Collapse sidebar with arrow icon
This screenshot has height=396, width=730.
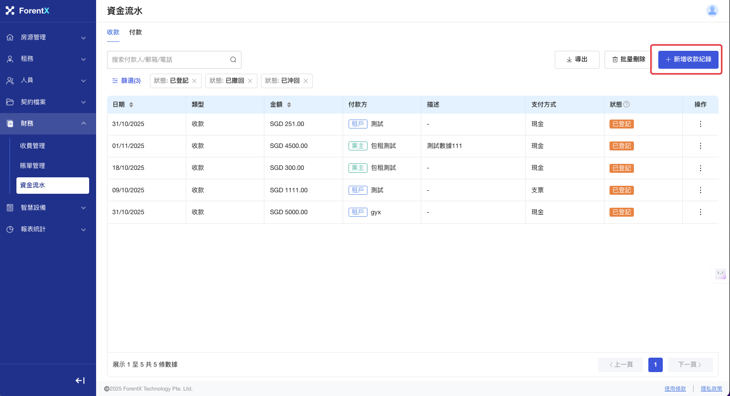80,381
